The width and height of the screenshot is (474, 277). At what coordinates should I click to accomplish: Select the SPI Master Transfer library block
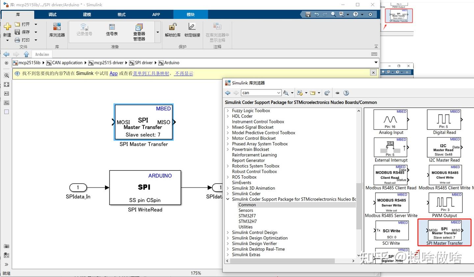click(444, 231)
